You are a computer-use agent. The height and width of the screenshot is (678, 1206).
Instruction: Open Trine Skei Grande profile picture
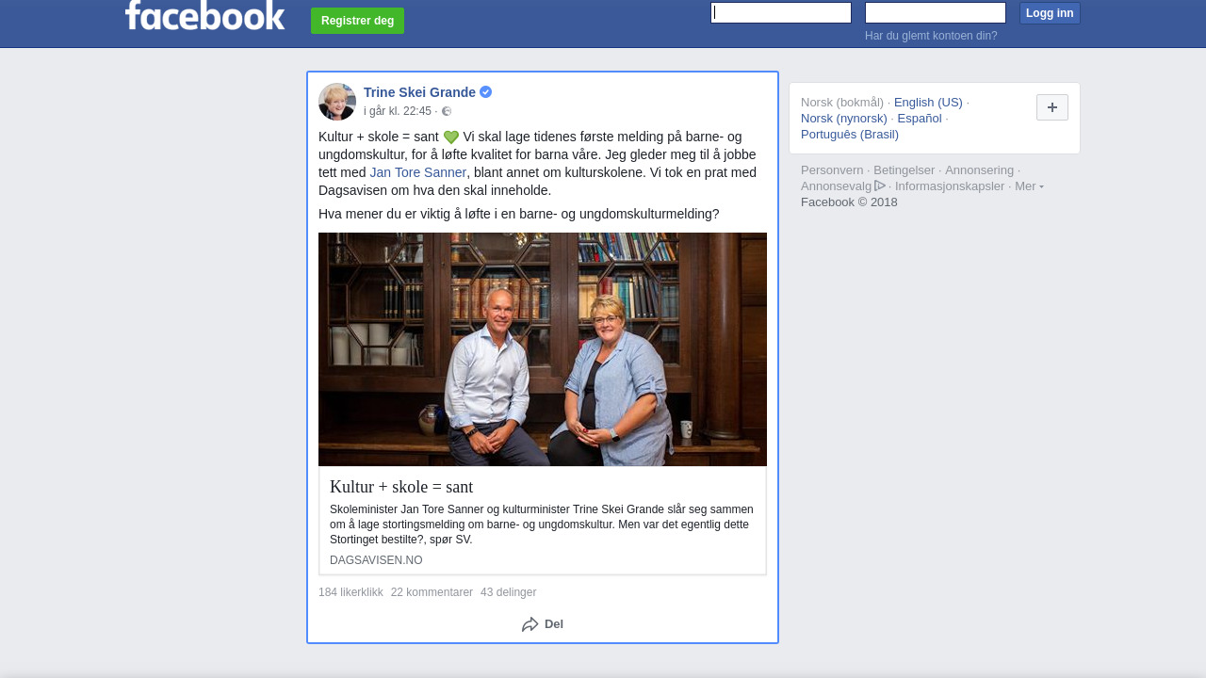pyautogui.click(x=337, y=102)
